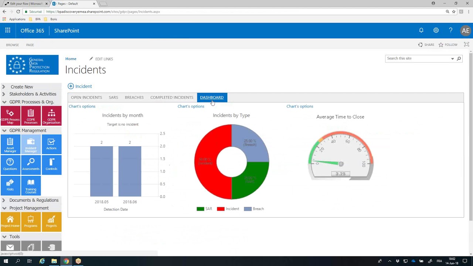Click the search magnifier icon
The image size is (473, 266).
[459, 58]
